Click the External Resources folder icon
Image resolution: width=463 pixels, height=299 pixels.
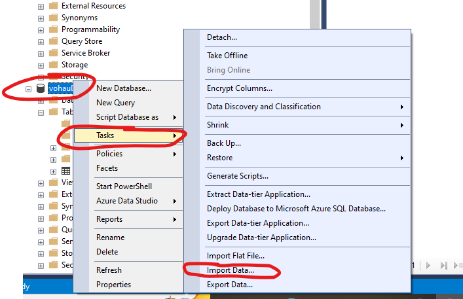click(x=53, y=6)
